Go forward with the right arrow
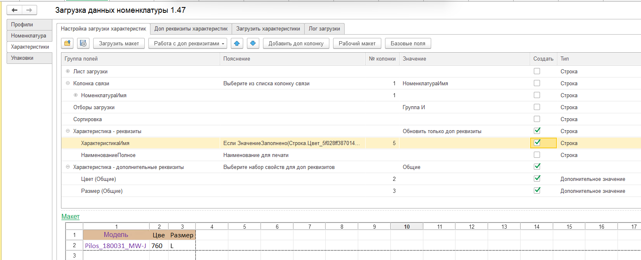 click(x=29, y=10)
